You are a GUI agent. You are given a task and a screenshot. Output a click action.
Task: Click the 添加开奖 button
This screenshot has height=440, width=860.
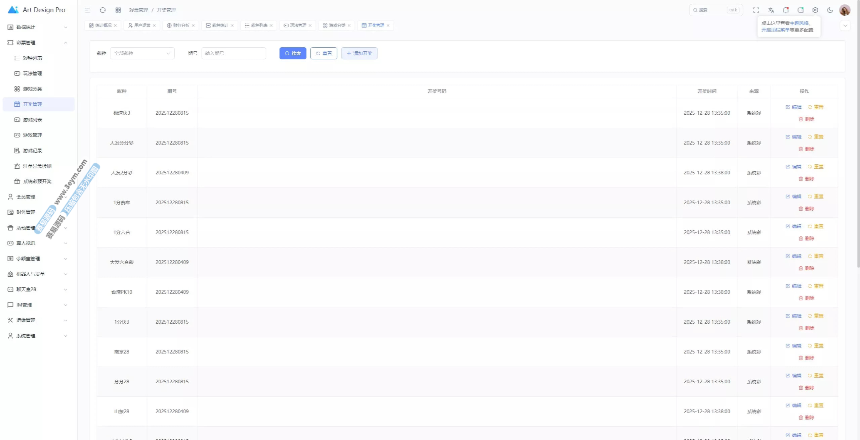[x=359, y=53]
